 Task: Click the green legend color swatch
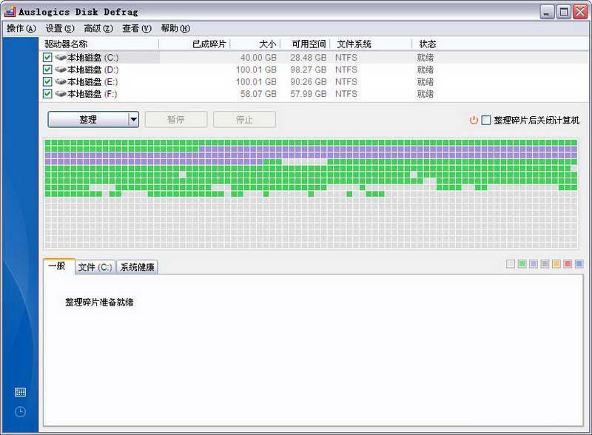pyautogui.click(x=522, y=264)
